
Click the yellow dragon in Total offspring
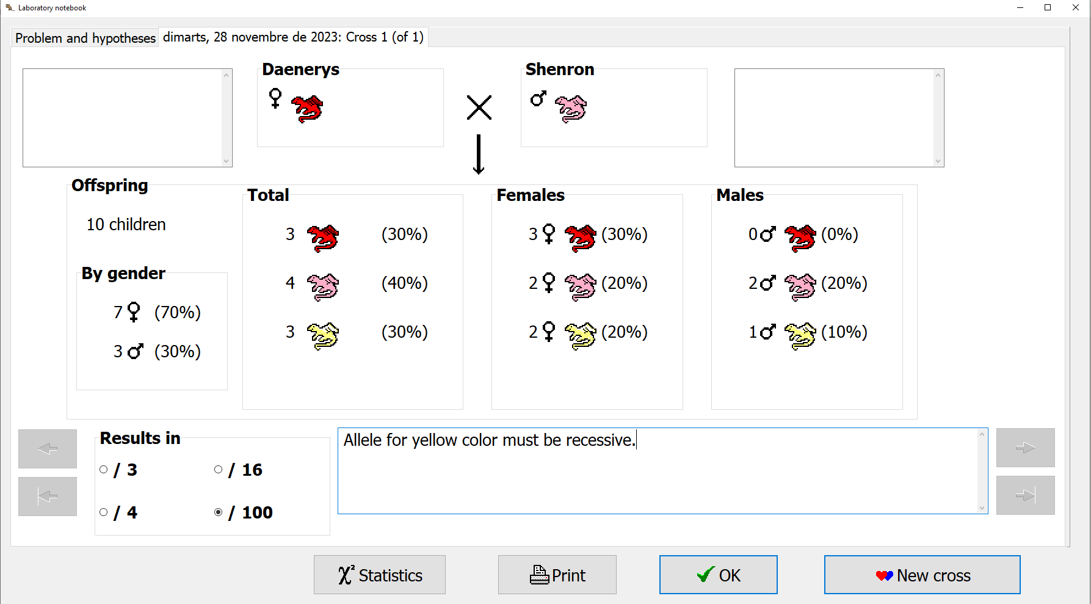point(323,335)
